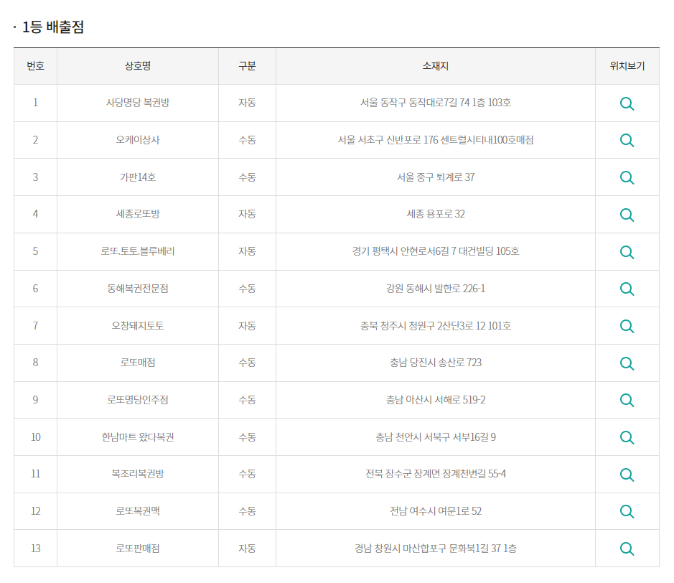Click the 위치보기 column header
This screenshot has width=674, height=583.
coord(627,66)
